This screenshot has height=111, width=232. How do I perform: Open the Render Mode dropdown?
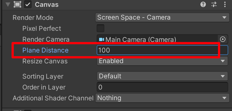tap(162, 18)
